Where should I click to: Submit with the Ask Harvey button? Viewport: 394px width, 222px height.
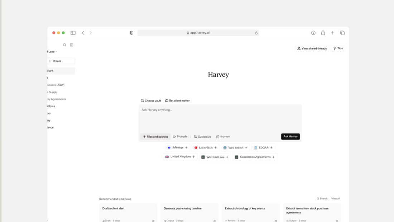290,136
